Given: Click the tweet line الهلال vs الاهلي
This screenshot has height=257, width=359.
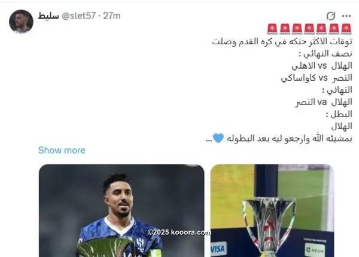Looking at the screenshot, I should tap(322, 66).
